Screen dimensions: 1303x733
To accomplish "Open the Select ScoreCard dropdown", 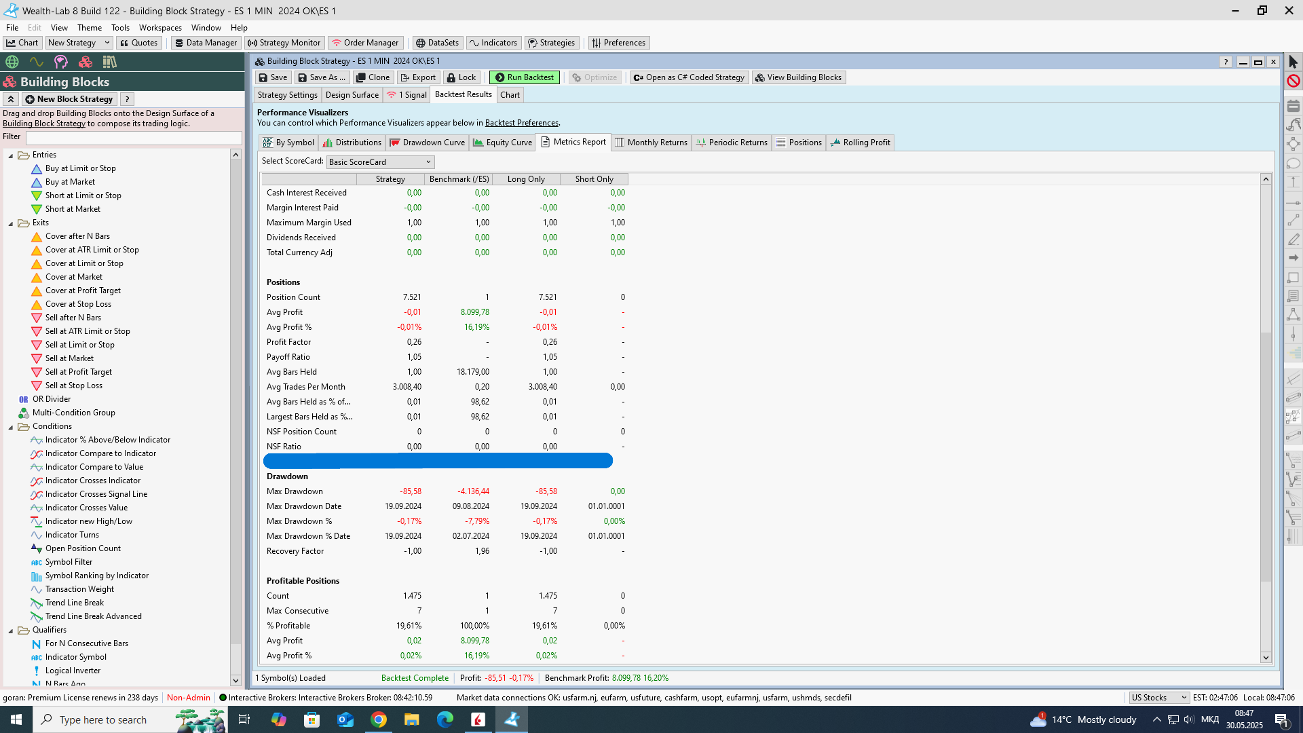I will pyautogui.click(x=380, y=162).
